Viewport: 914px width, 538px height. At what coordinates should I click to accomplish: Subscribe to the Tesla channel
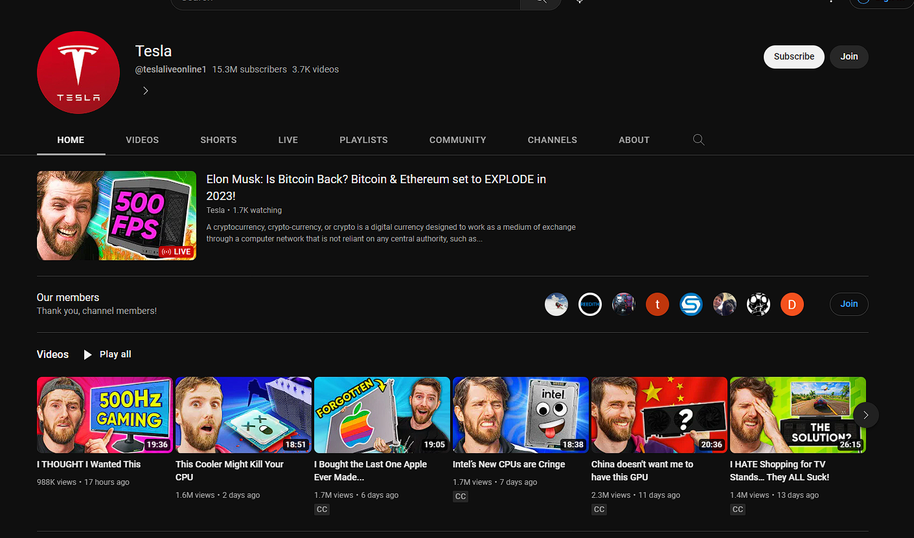click(x=794, y=57)
